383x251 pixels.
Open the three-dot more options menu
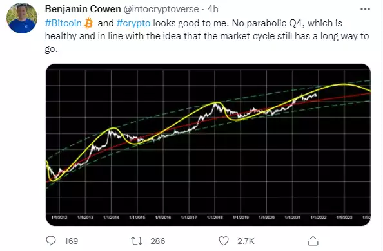tap(365, 9)
